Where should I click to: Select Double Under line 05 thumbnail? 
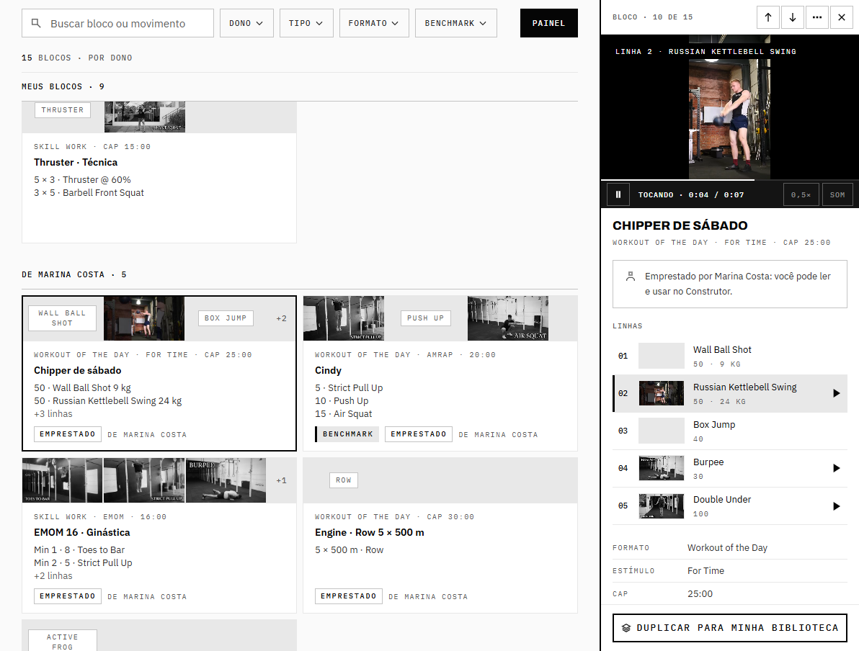point(662,506)
